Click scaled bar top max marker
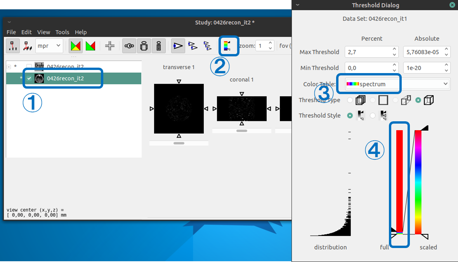458x262 pixels. click(425, 128)
